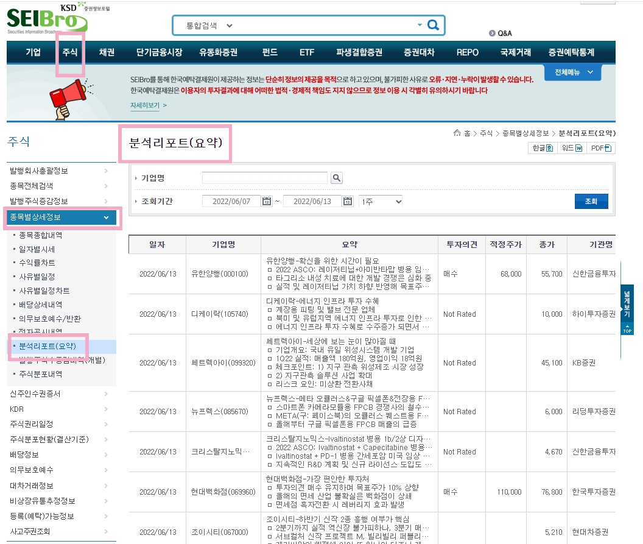Image resolution: width=643 pixels, height=544 pixels.
Task: Open the 펀드 top menu
Action: point(270,52)
